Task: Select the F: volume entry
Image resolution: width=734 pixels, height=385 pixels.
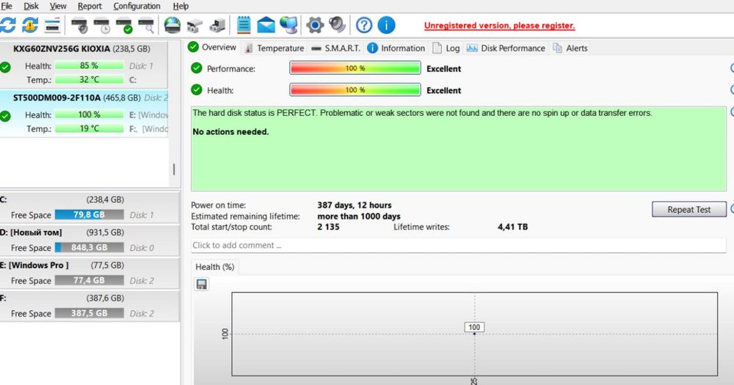Action: point(89,306)
